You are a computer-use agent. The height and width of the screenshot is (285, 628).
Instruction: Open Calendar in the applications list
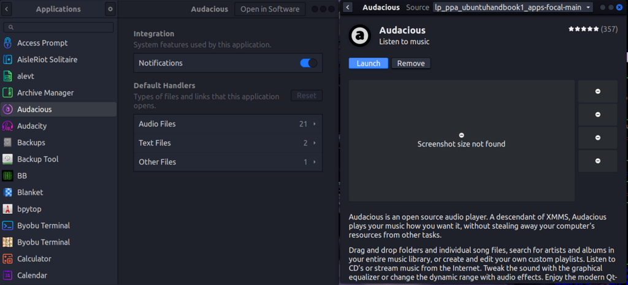coord(58,275)
